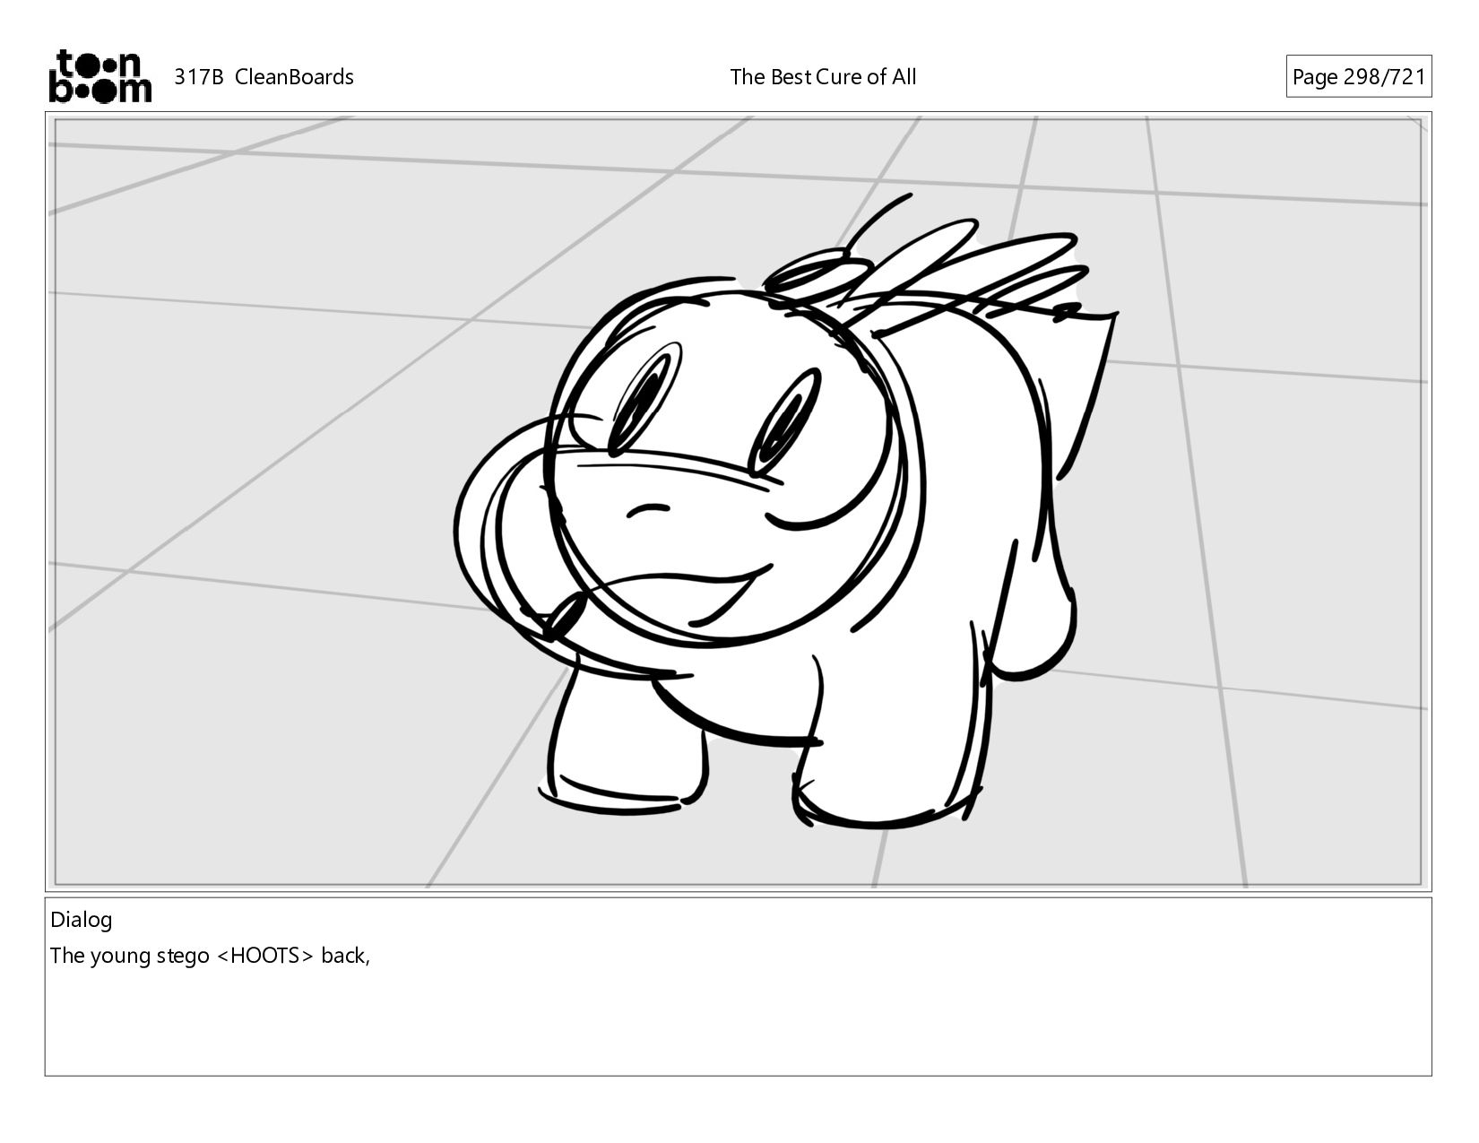This screenshot has height=1143, width=1479.
Task: Click the stego storyboard panel drawing
Action: 738,502
